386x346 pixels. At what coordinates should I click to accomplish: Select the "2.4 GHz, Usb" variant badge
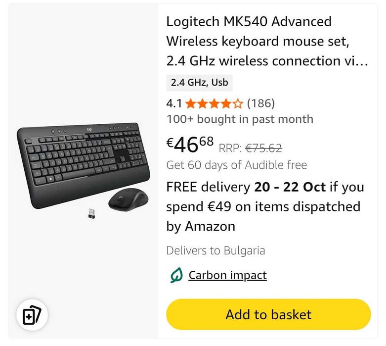200,83
